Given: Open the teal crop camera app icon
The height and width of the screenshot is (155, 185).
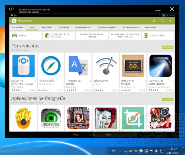Looking at the screenshot, I should pos(133,118).
